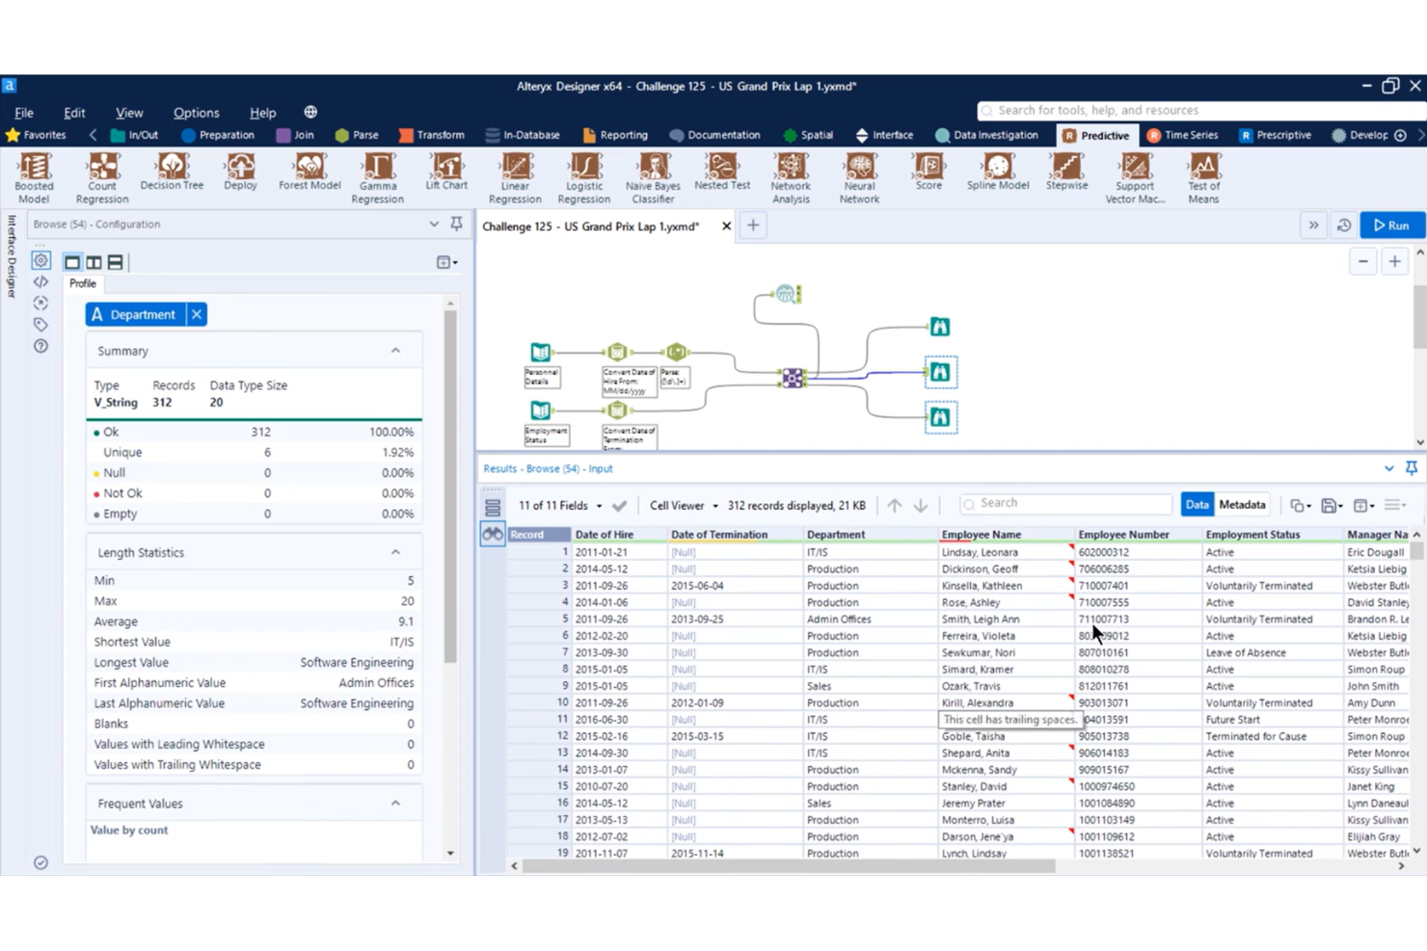Select the Personnel Details input tool on canvas
Viewport: 1427px width, 951px height.
click(541, 353)
